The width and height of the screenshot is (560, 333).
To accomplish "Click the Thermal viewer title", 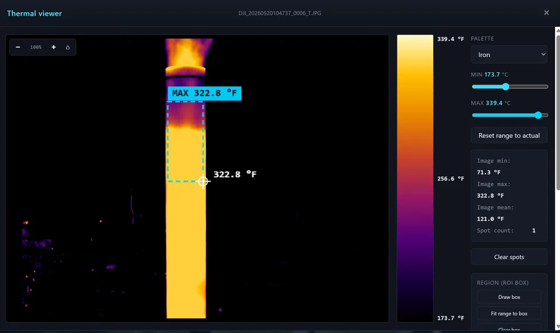I will [34, 13].
